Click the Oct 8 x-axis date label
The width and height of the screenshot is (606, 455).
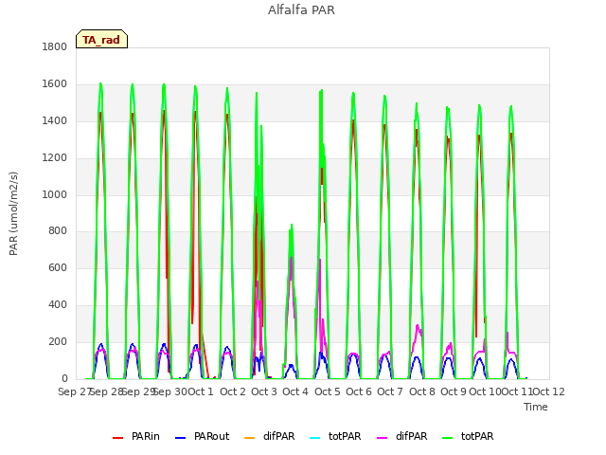[422, 391]
